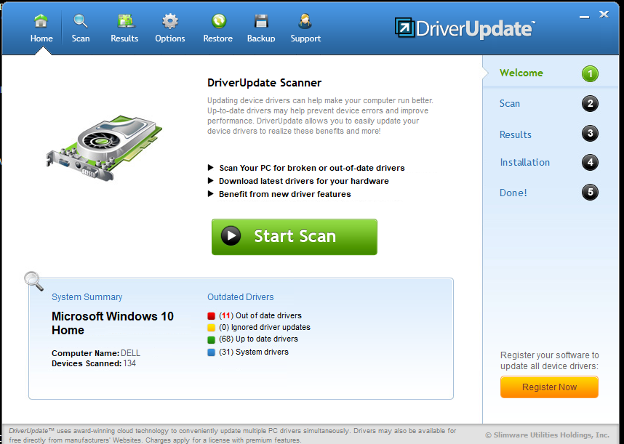This screenshot has height=444, width=624.
Task: Open the Backup floppy disk icon
Action: point(261,20)
